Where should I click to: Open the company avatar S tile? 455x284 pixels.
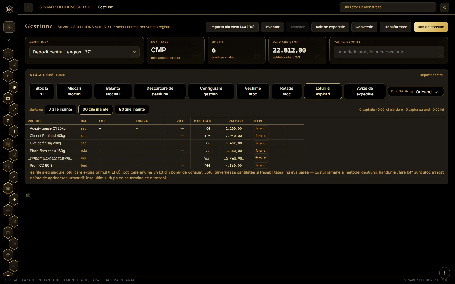[9, 27]
